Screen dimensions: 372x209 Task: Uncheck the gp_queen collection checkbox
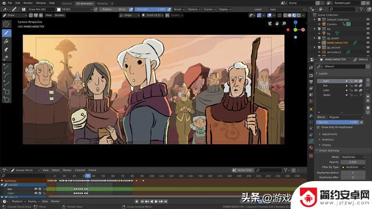pyautogui.click(x=319, y=38)
